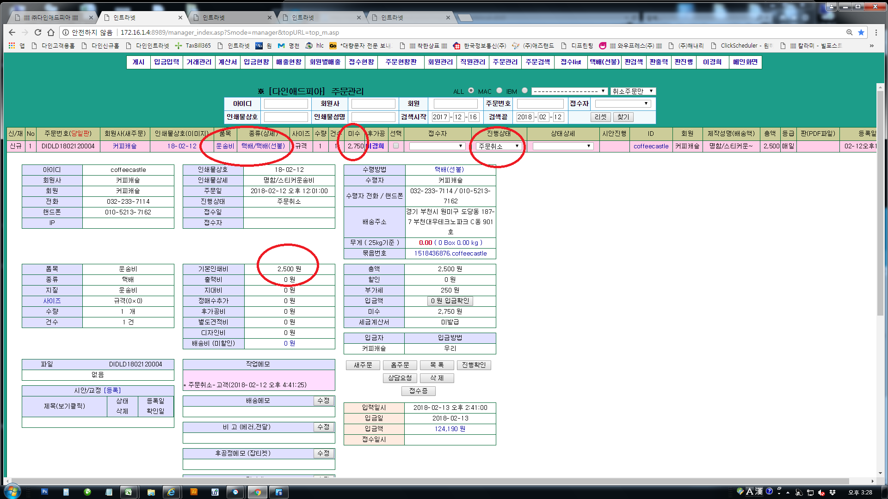The height and width of the screenshot is (499, 888).
Task: Expand the 취소주문만 filter dropdown
Action: [x=633, y=91]
